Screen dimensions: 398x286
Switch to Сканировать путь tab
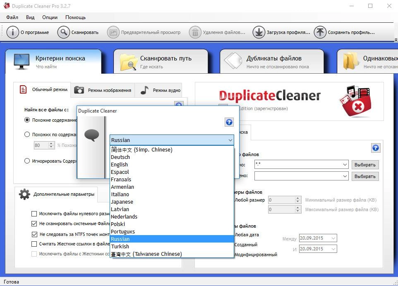(161, 62)
